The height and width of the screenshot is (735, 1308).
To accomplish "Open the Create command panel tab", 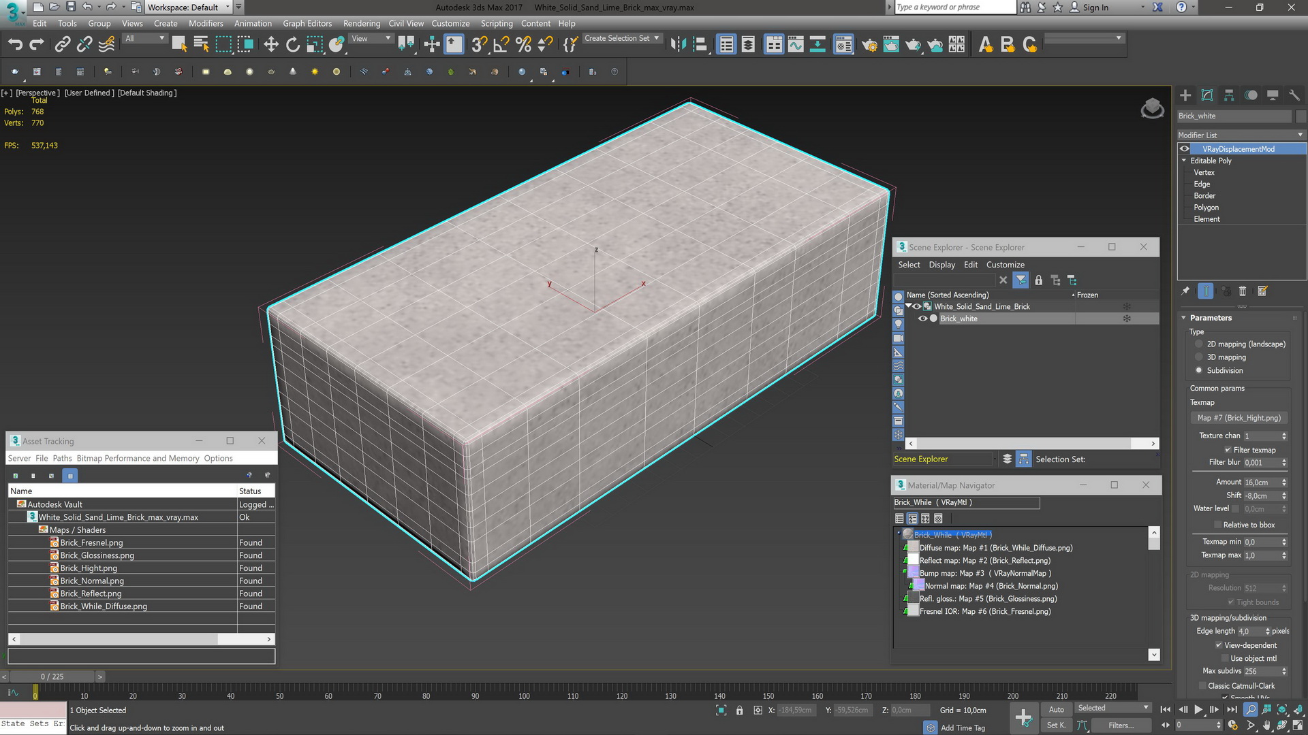I will (1185, 95).
